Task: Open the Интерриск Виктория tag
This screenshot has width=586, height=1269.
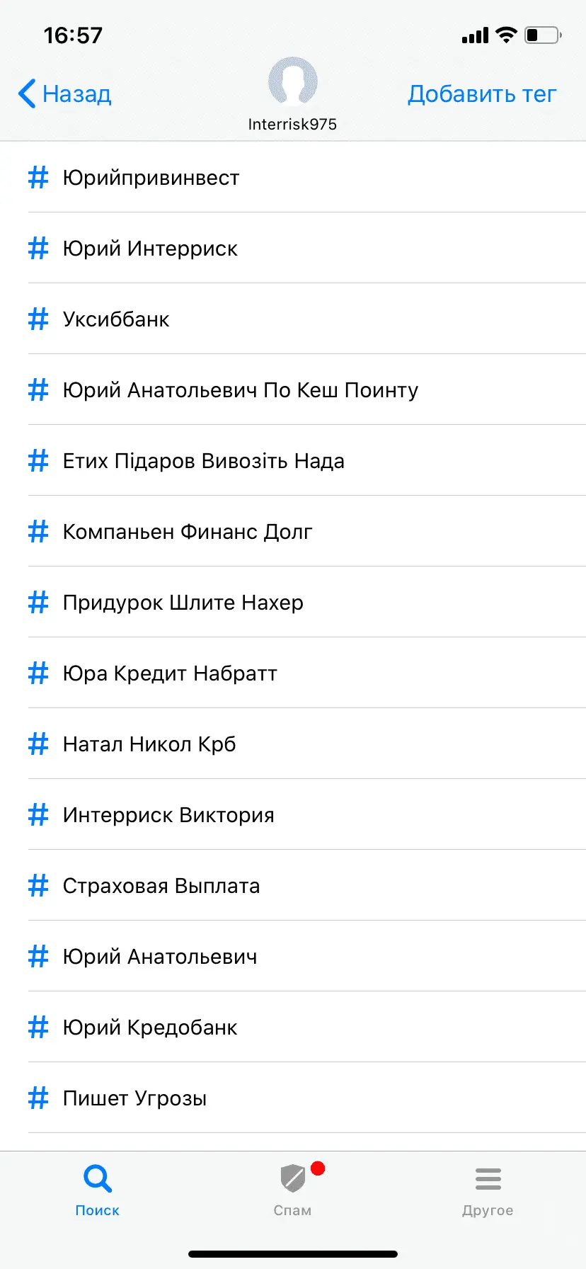Action: tap(168, 815)
